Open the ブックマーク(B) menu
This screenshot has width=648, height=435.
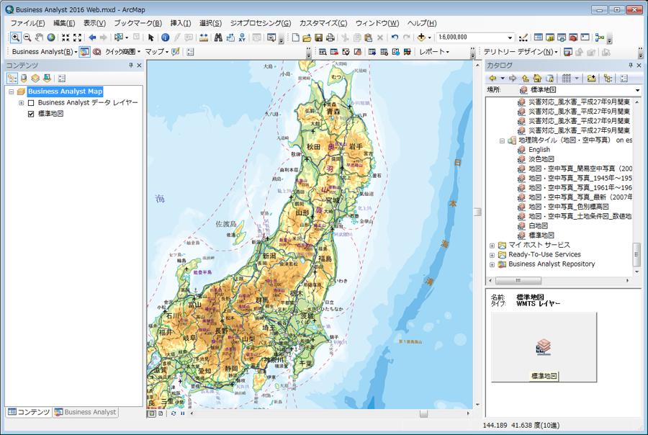click(x=138, y=23)
